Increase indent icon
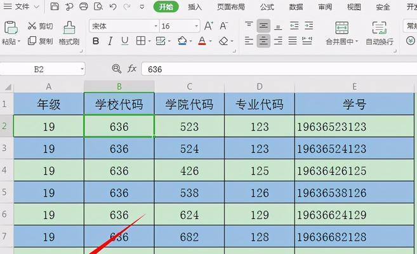 [308, 25]
